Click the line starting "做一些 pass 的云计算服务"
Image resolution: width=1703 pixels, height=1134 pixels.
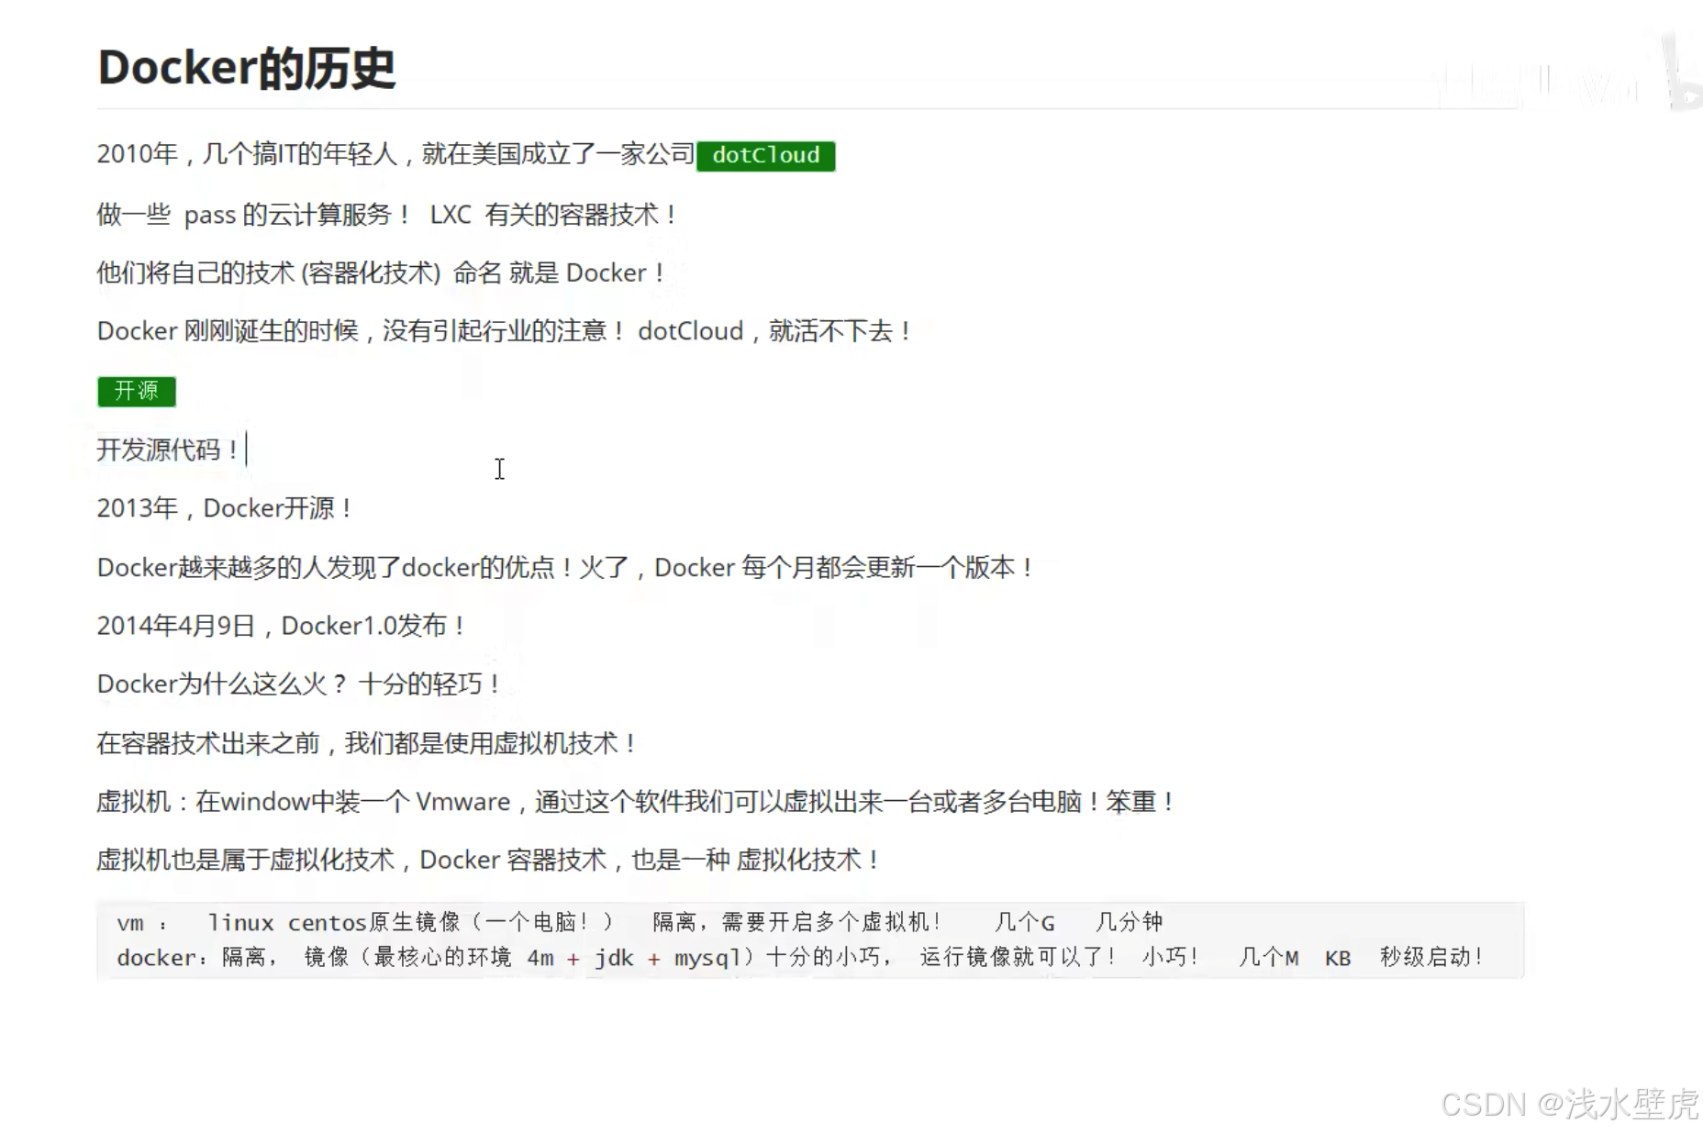click(387, 215)
